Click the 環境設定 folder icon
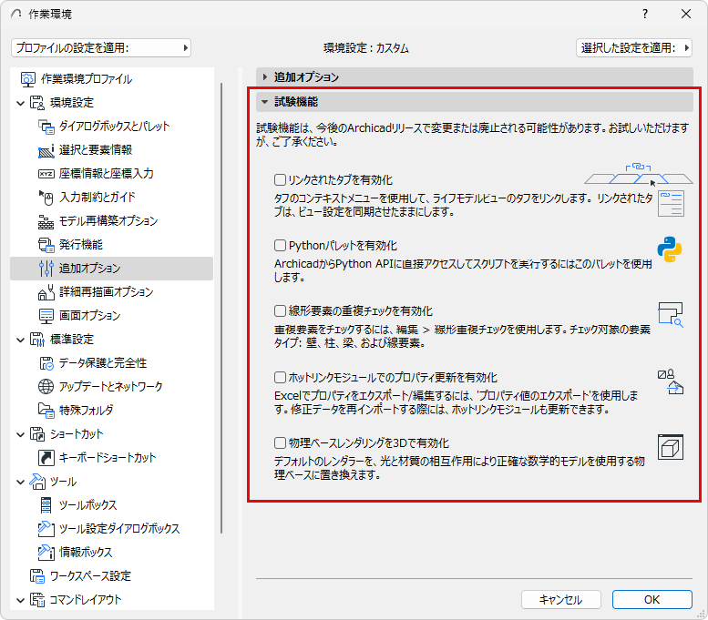 (37, 103)
